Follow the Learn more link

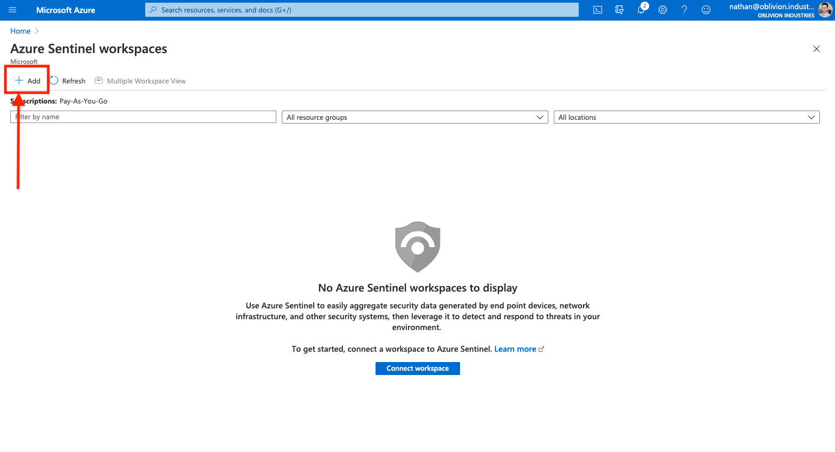(515, 349)
